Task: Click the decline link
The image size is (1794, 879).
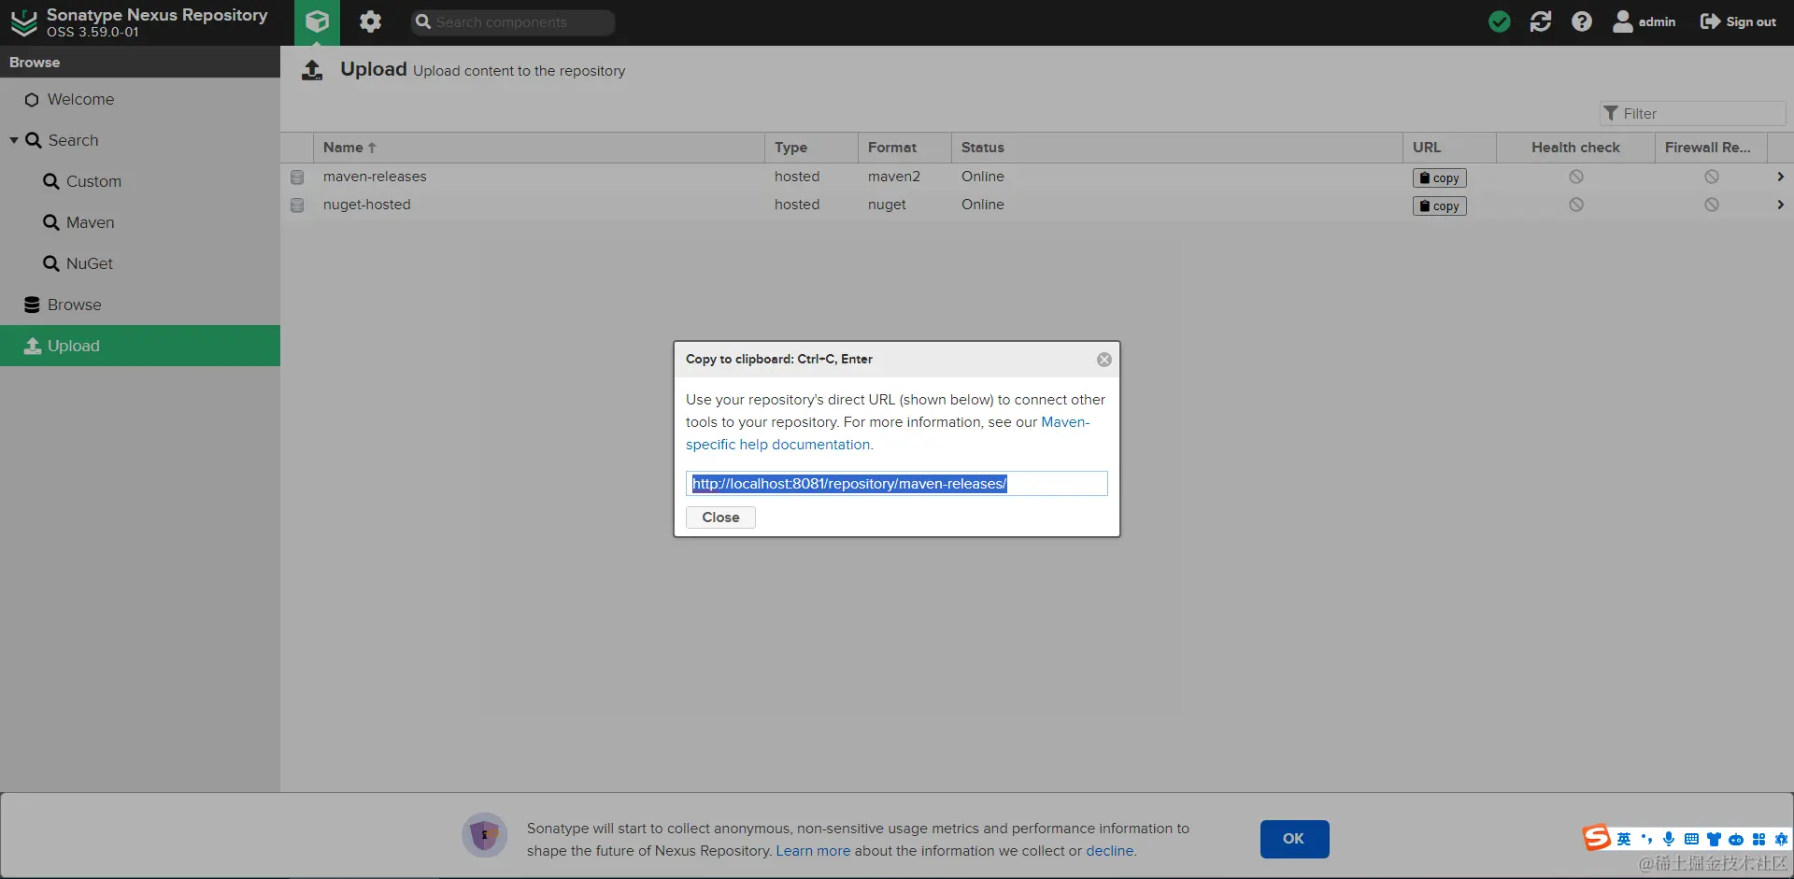Action: (1110, 851)
